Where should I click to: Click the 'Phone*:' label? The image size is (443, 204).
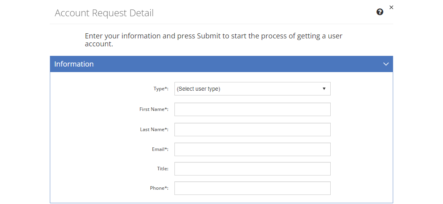click(x=159, y=188)
